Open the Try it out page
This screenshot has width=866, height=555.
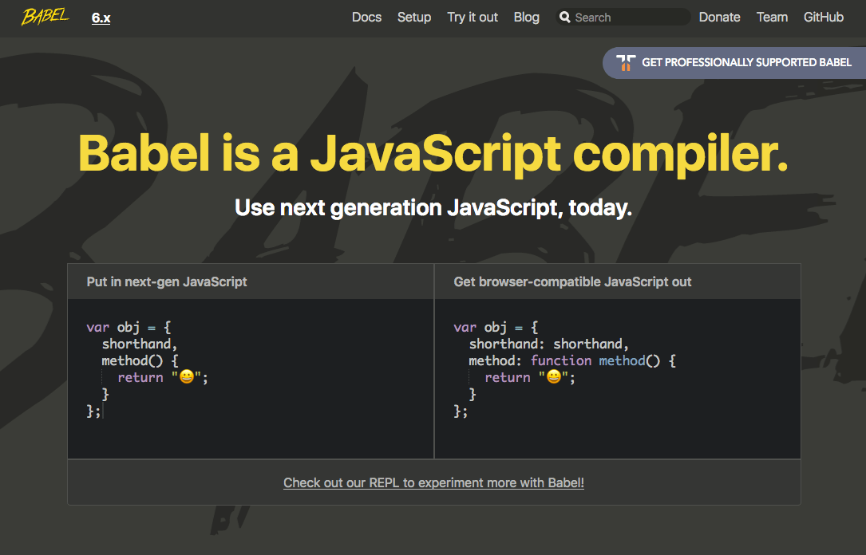(472, 17)
